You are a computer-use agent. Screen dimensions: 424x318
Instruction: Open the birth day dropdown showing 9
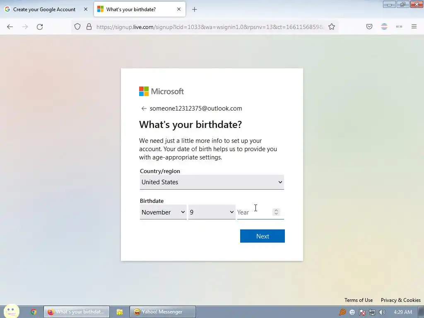(x=212, y=212)
